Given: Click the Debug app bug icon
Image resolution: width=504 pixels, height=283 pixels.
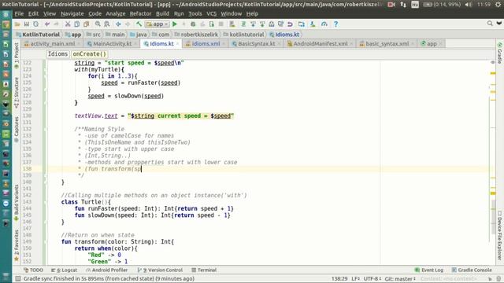Looking at the screenshot, I should pos(193,24).
